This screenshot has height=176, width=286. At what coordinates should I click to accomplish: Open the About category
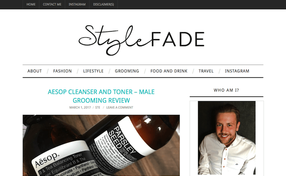(x=35, y=71)
